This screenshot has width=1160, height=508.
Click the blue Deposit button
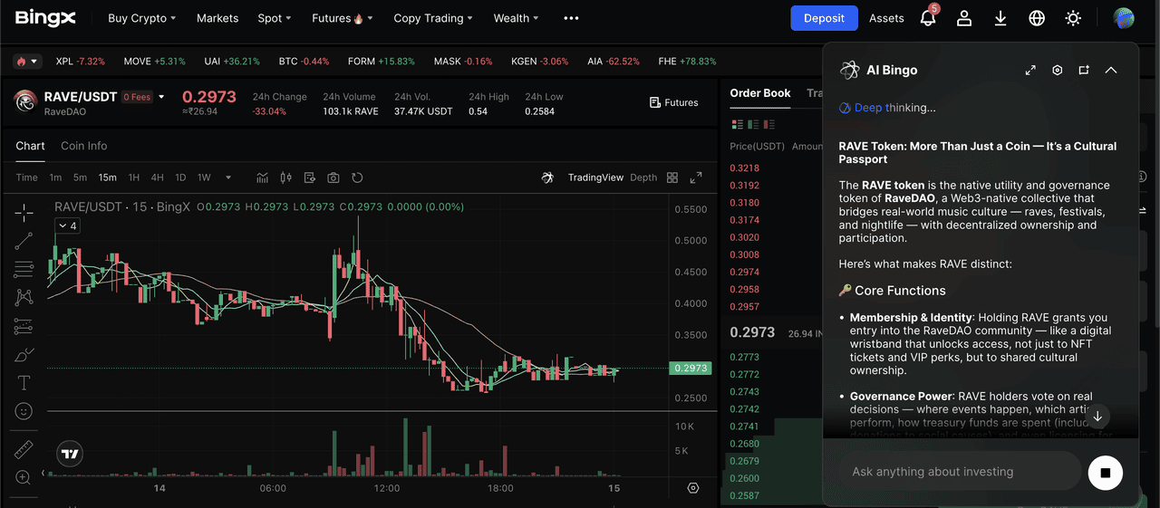point(823,18)
